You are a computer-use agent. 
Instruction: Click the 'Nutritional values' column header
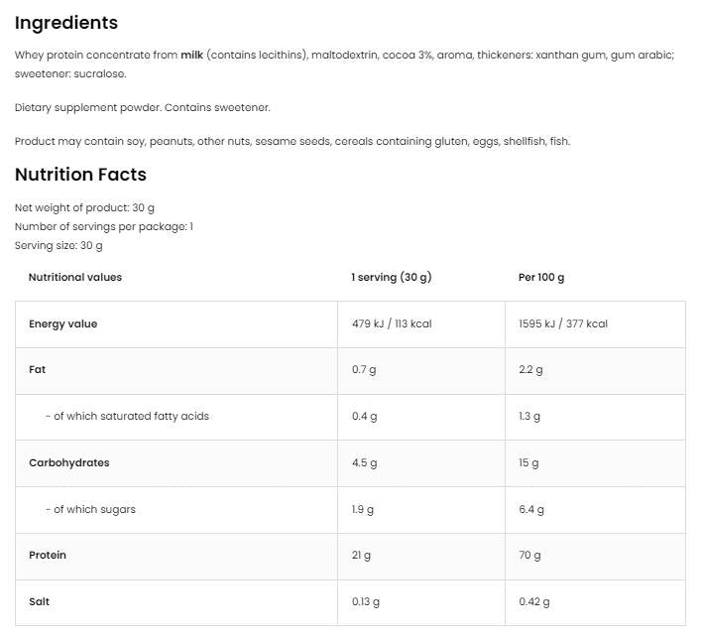tap(75, 278)
